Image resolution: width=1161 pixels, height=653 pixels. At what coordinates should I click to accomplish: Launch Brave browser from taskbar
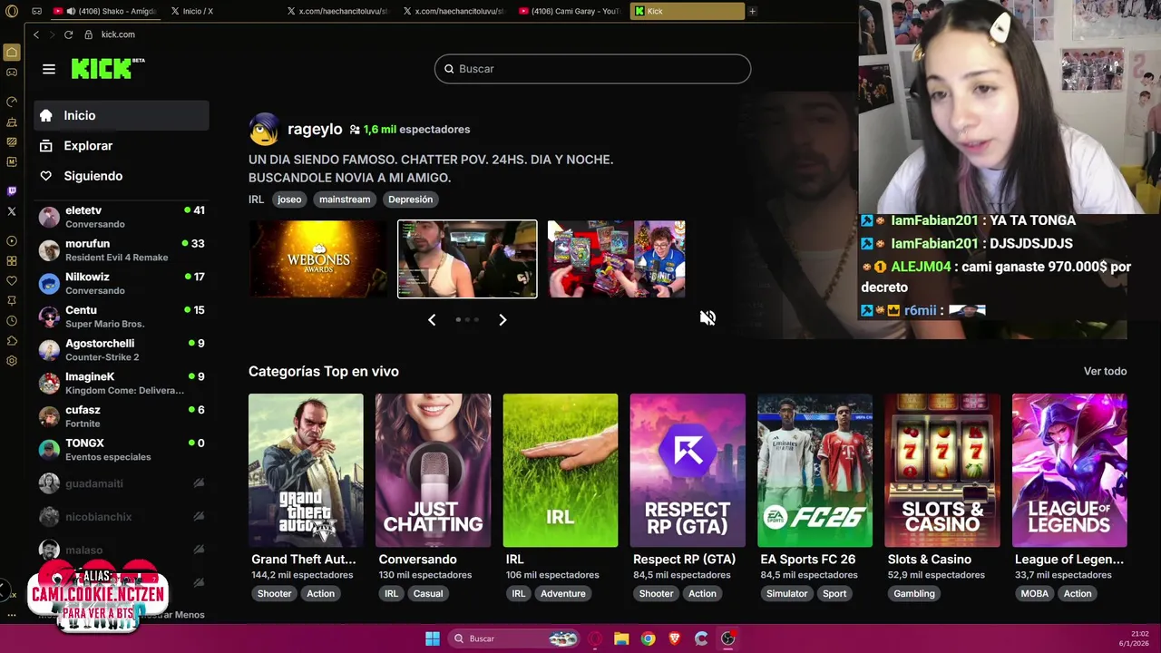674,638
